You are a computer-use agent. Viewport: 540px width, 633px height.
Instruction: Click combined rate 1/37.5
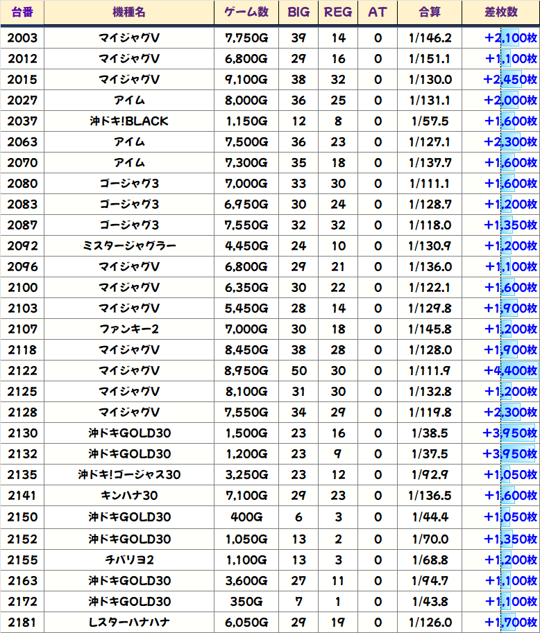pos(430,453)
